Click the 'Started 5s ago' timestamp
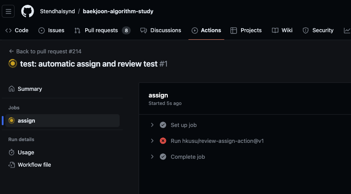This screenshot has width=351, height=194. tap(165, 103)
